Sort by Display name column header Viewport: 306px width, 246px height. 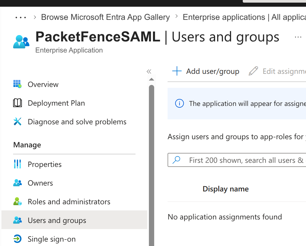(x=226, y=189)
